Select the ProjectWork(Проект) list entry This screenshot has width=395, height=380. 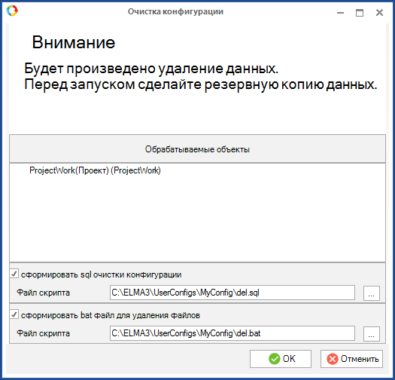[x=95, y=170]
